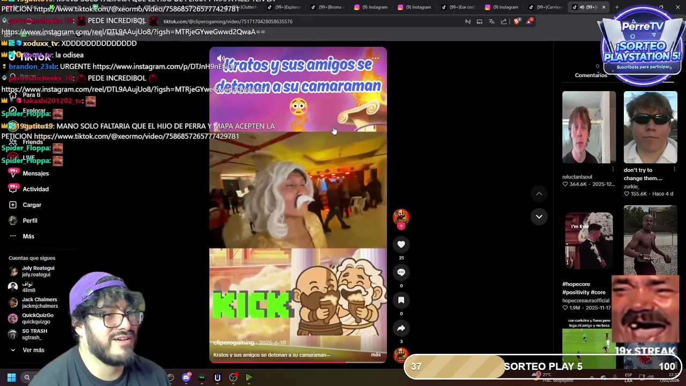Open Mensajes in the TikTok sidebar
686x386 pixels.
click(x=35, y=173)
